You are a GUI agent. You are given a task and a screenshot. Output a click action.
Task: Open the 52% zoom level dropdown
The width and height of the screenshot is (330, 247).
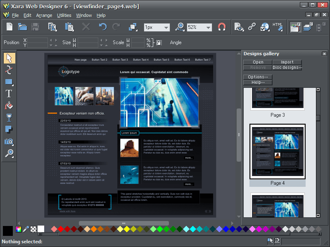coord(208,28)
